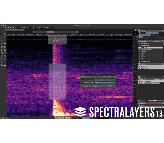The image size is (164, 143).
Task: Click rewind-to-start transport button
Action: click(56, 118)
